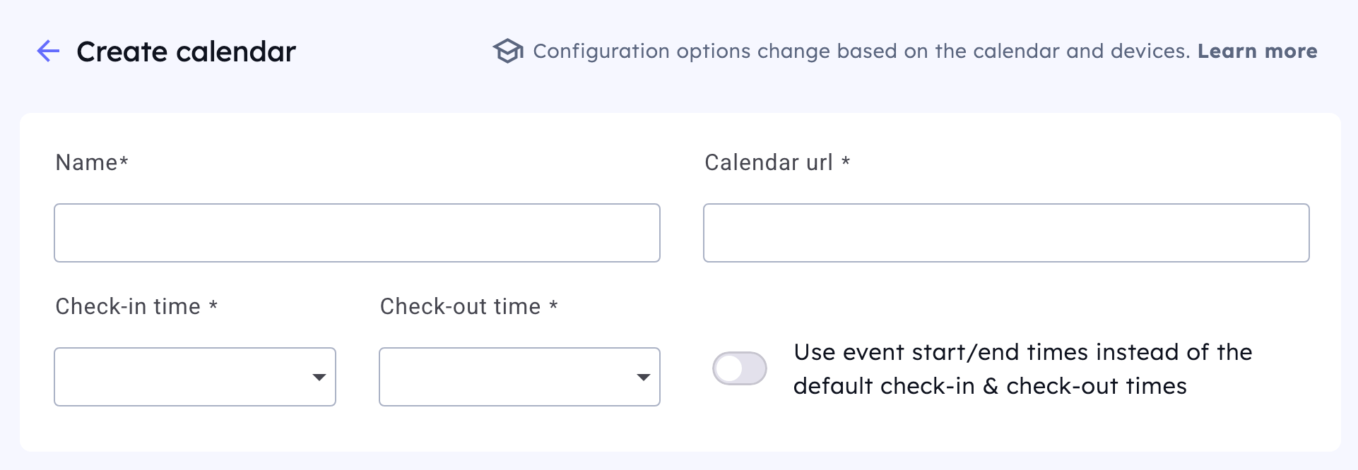Click the event start/end times toggle description
The height and width of the screenshot is (470, 1358).
coord(1022,369)
